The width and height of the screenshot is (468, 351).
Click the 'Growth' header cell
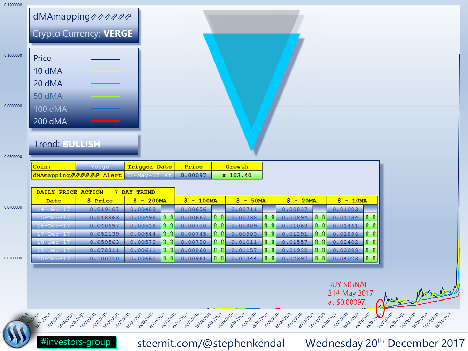click(237, 166)
